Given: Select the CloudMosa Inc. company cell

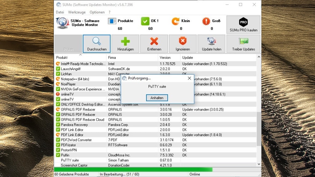Looking at the screenshot, I should (x=119, y=155).
